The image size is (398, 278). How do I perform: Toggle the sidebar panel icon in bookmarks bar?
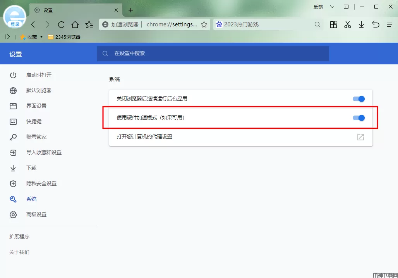pyautogui.click(x=7, y=37)
